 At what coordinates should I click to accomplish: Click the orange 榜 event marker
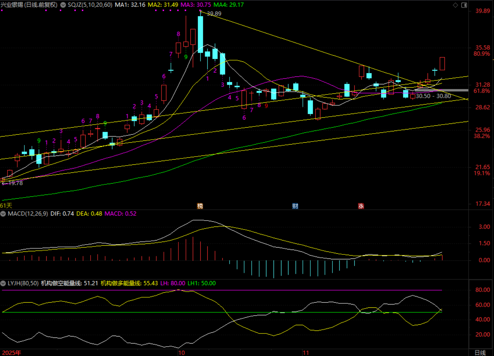[x=200, y=206]
